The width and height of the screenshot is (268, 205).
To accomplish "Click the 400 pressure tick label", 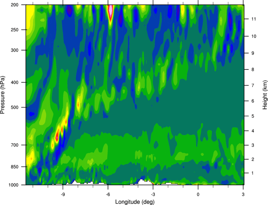I will (x=15, y=82).
